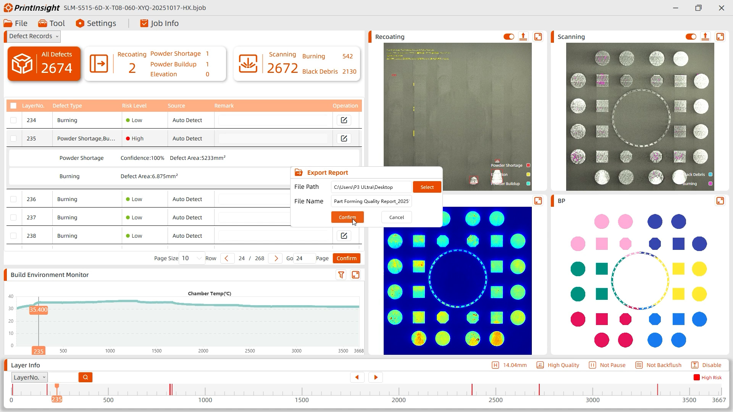The image size is (733, 412).
Task: Click the Recoating defects card icon
Action: tap(99, 63)
